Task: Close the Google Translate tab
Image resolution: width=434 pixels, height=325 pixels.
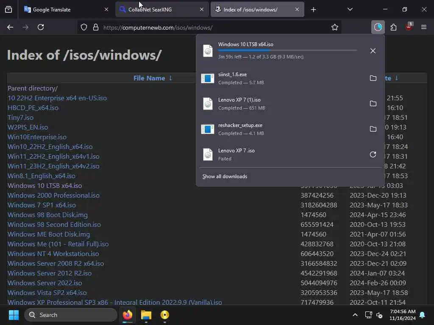Action: pyautogui.click(x=106, y=9)
